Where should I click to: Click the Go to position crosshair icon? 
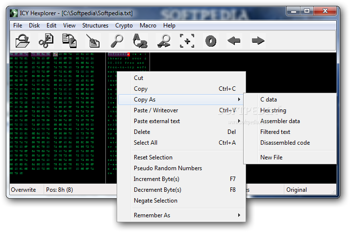click(187, 41)
